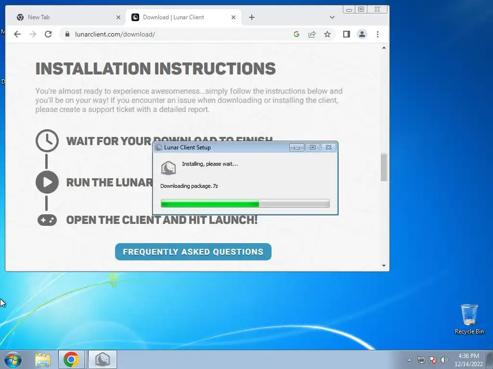This screenshot has height=369, width=493.
Task: Click the gamepad icon beside Open The Client
Action: pos(47,220)
